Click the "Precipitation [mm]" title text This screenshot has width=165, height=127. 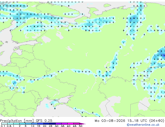point(17,121)
